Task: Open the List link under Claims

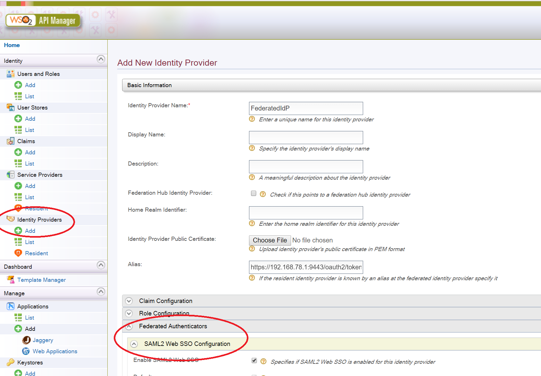Action: (29, 163)
